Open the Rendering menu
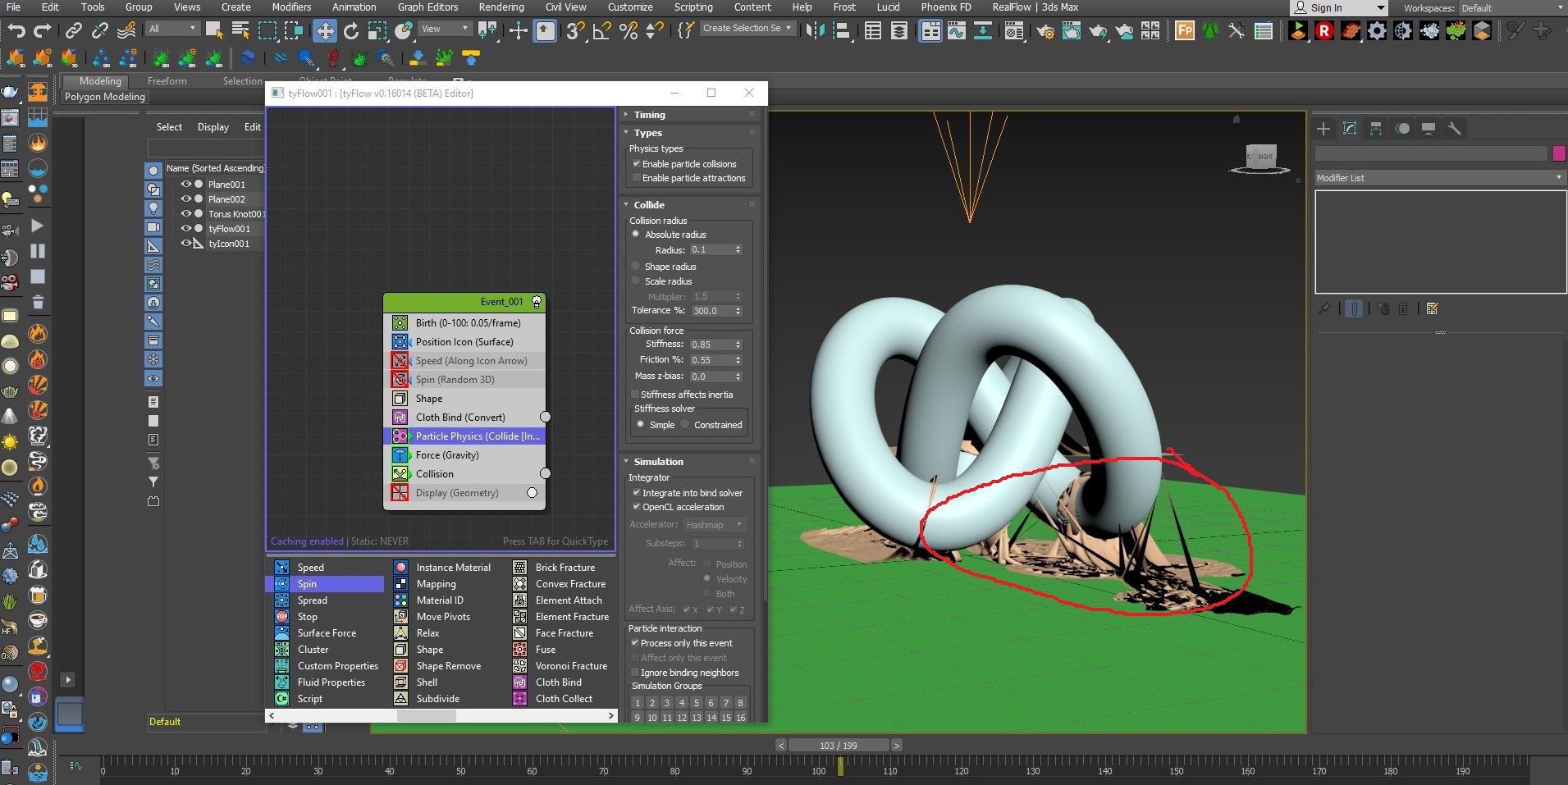Screen dimensions: 1568x785 501,7
